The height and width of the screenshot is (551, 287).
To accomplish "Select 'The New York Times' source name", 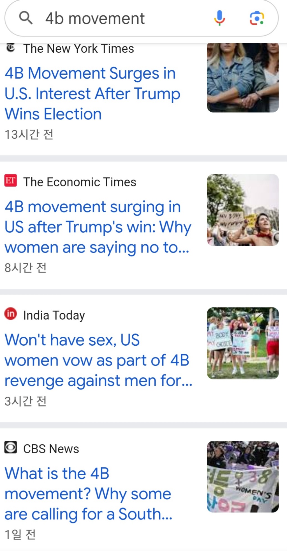I will click(78, 48).
